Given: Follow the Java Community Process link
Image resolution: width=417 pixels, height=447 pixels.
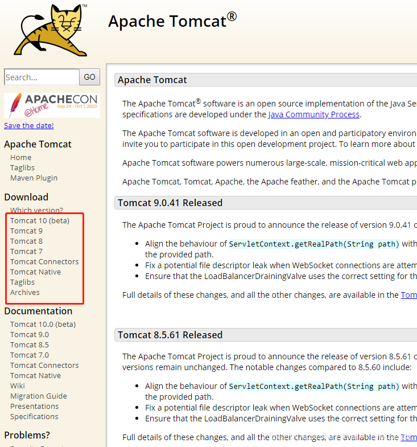Looking at the screenshot, I should tap(314, 114).
